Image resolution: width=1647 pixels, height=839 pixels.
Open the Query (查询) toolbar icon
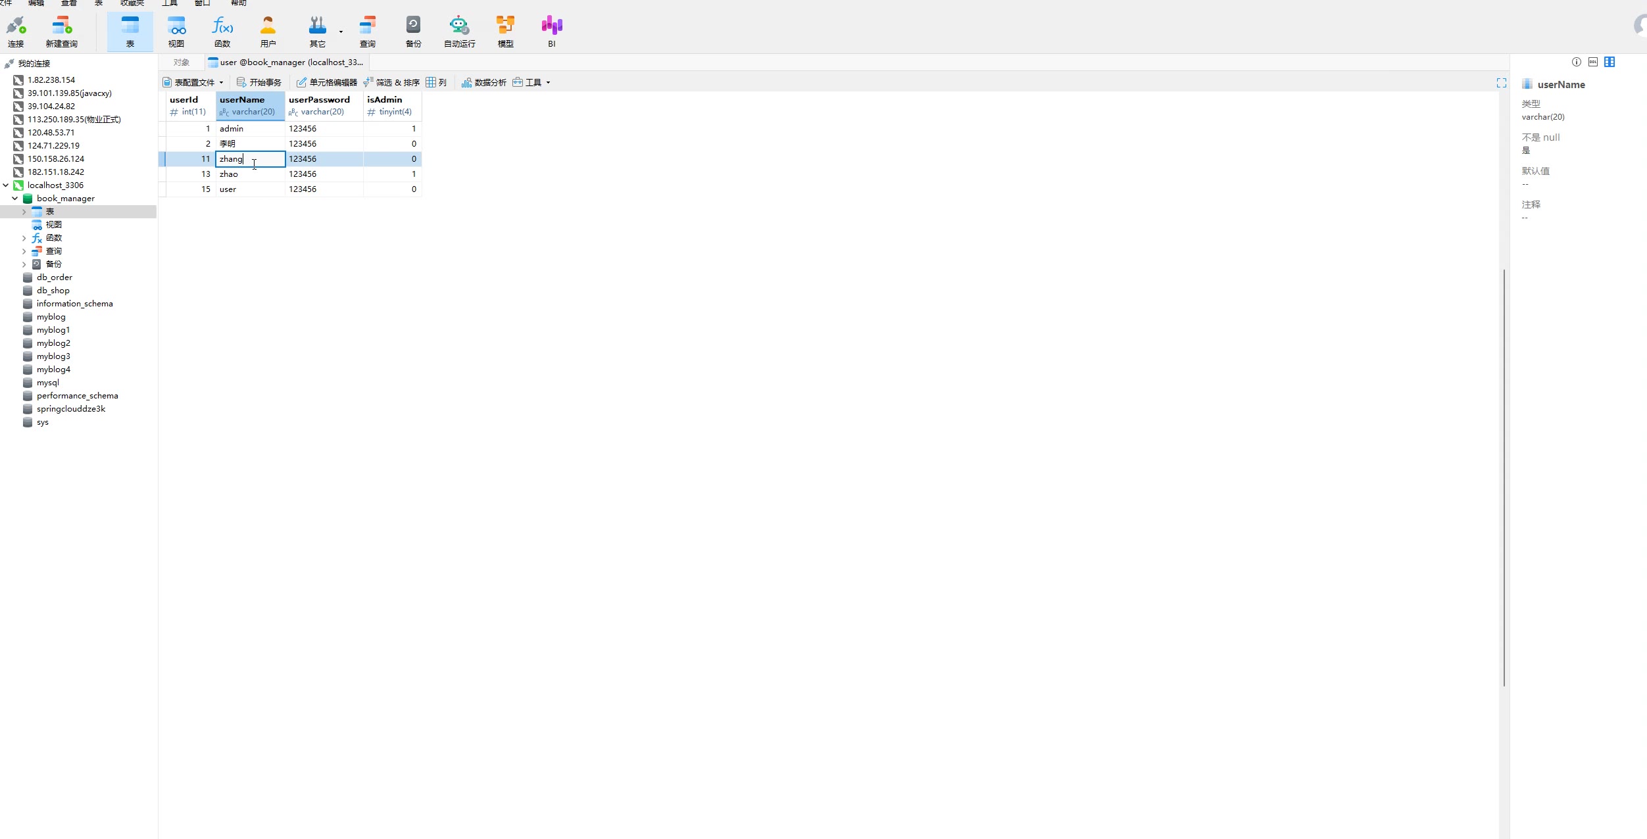point(368,32)
